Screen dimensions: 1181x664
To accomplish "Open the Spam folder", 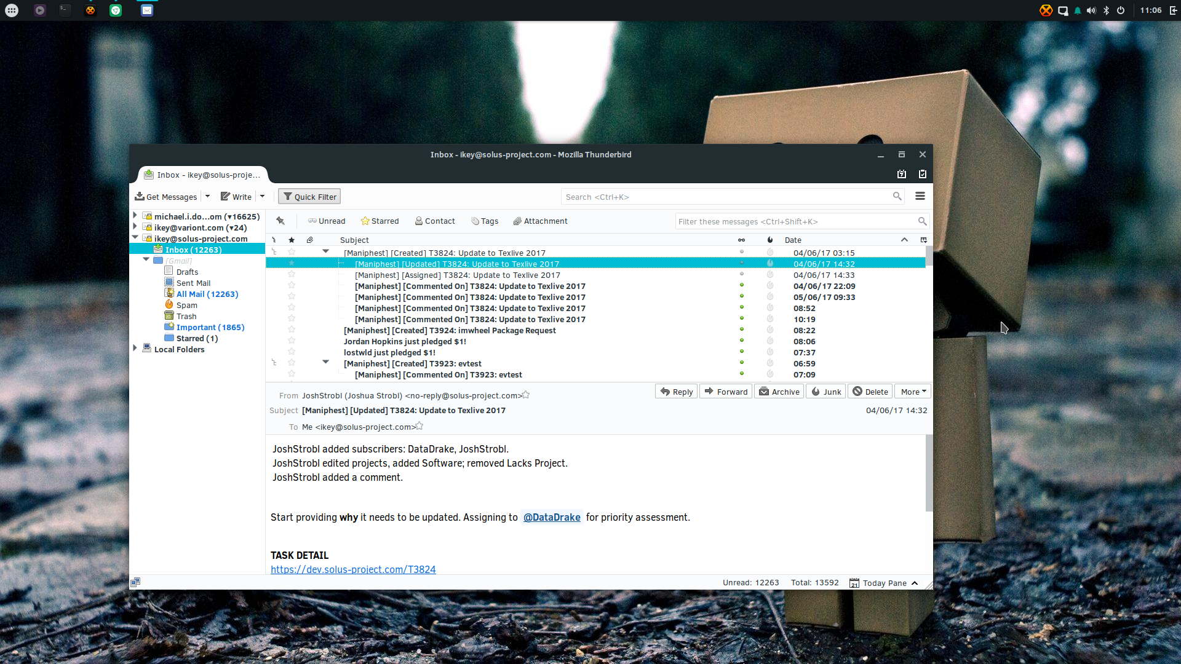I will coord(186,306).
